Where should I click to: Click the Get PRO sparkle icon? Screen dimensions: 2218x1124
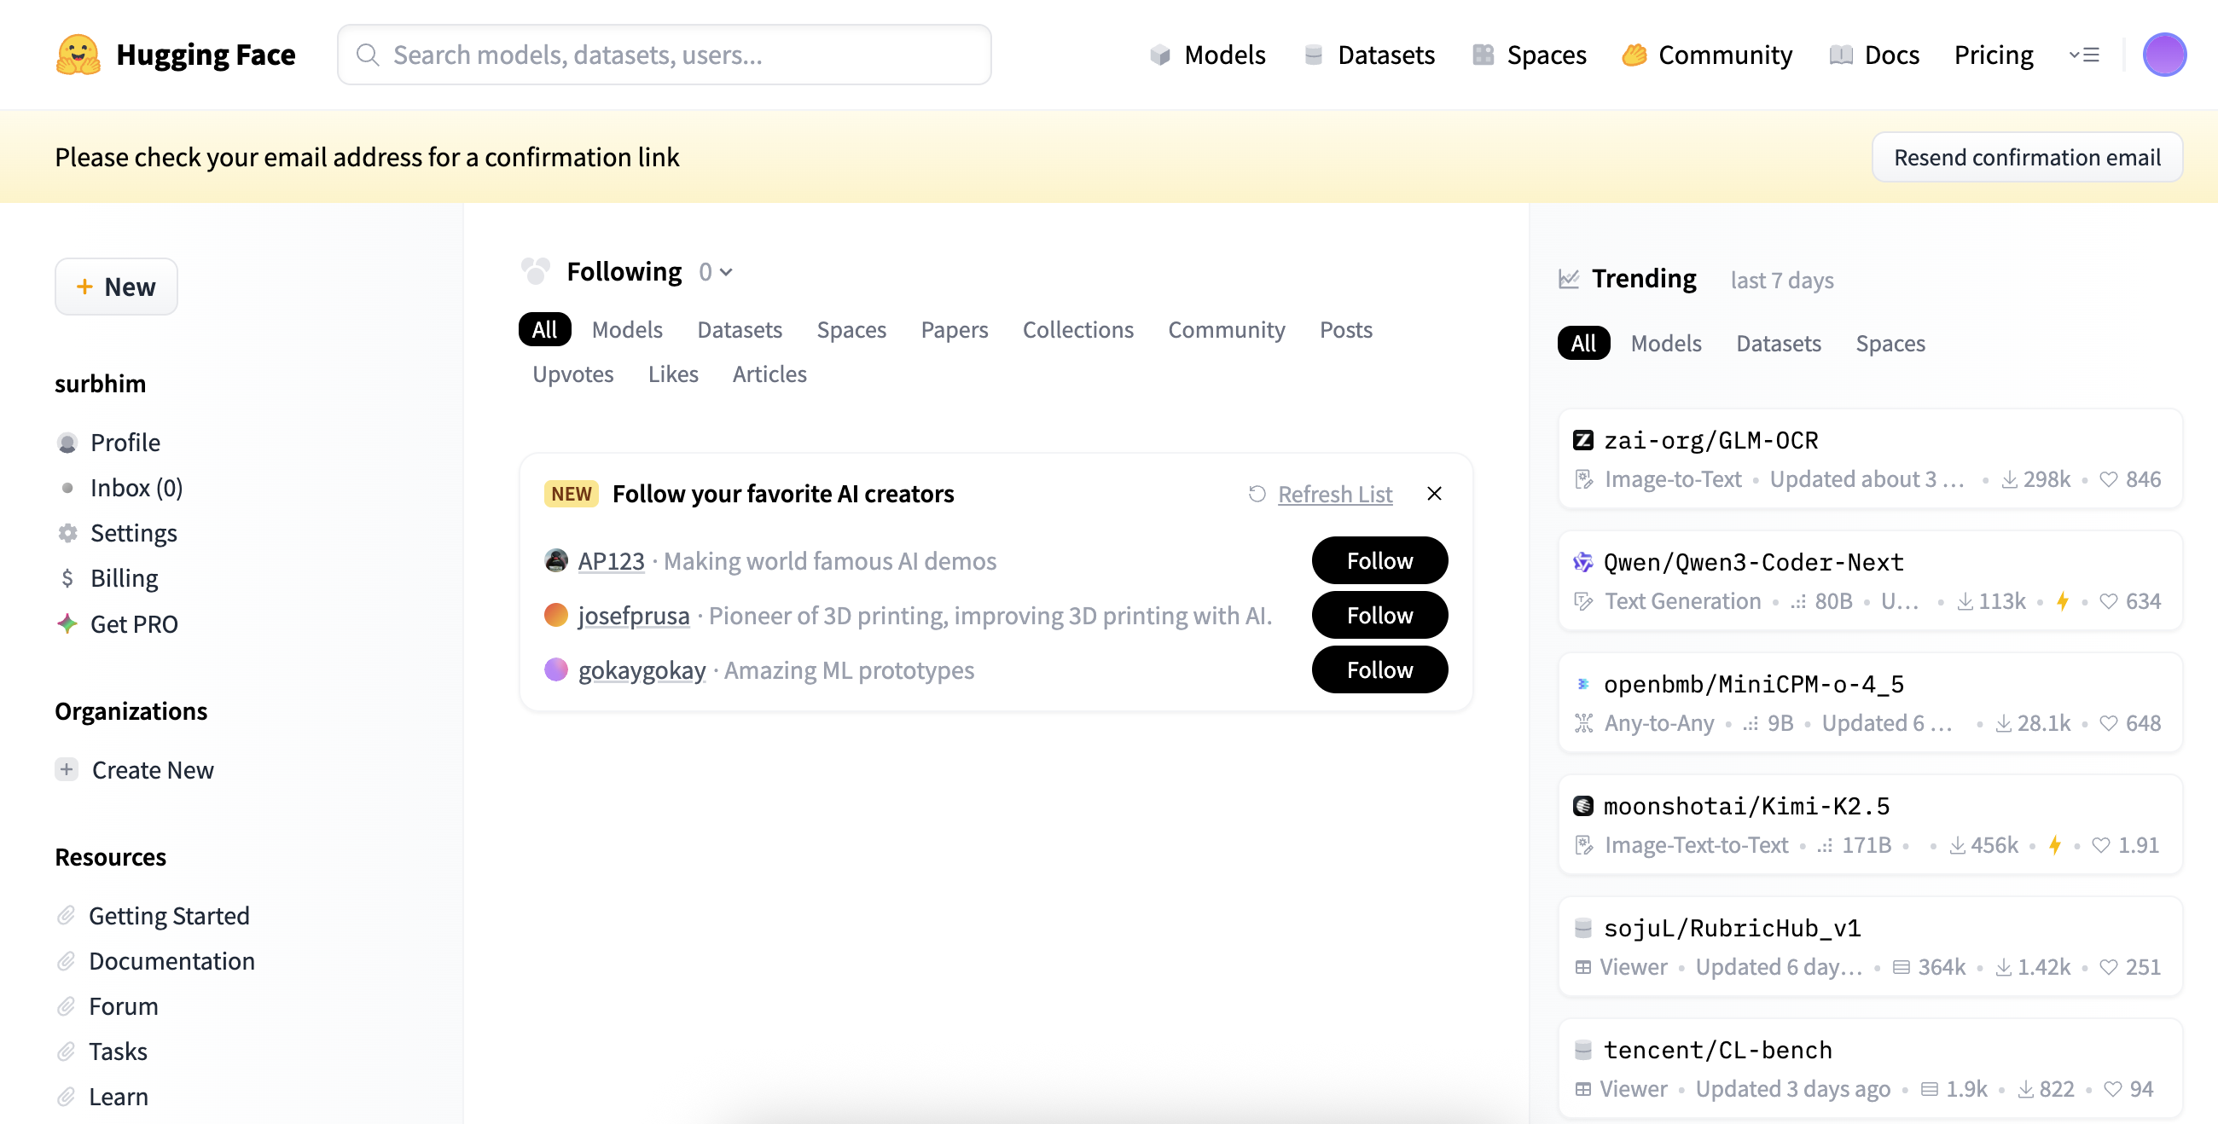[x=67, y=624]
